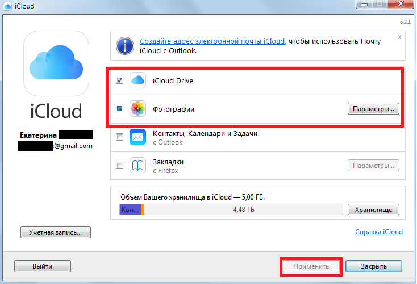Viewport: 417px width, 284px height.
Task: Click the iCloud Drive label
Action: pyautogui.click(x=173, y=80)
